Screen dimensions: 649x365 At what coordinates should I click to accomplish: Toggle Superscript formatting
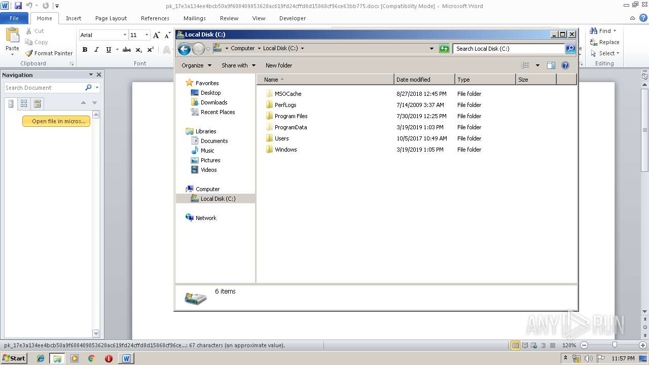click(x=150, y=50)
